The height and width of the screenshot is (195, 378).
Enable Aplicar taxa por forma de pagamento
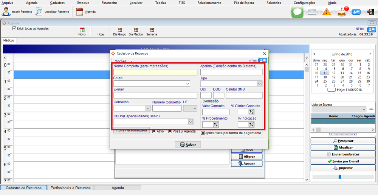203,133
